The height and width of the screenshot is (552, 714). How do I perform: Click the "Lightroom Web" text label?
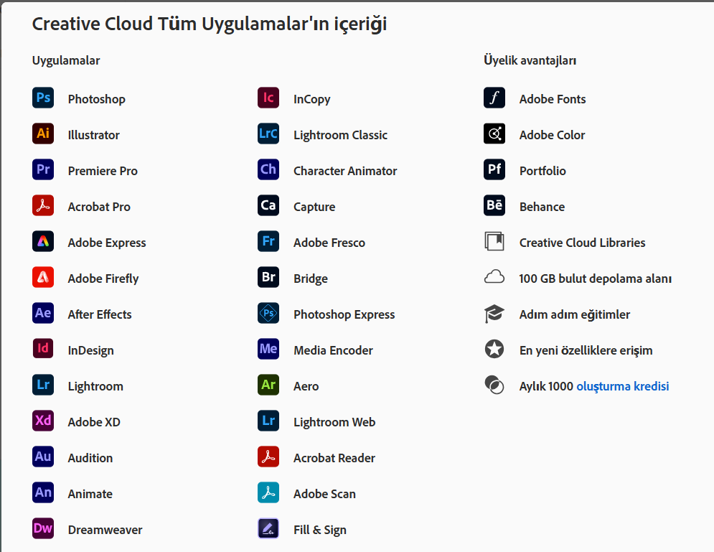coord(334,423)
